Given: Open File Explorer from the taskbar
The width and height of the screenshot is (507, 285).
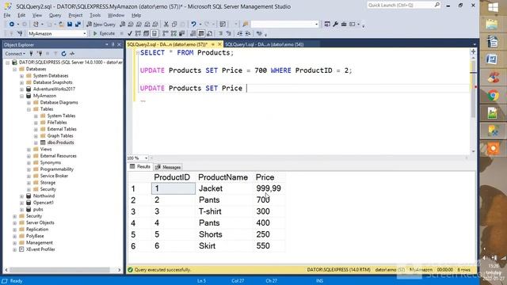Looking at the screenshot, I should tap(492, 25).
